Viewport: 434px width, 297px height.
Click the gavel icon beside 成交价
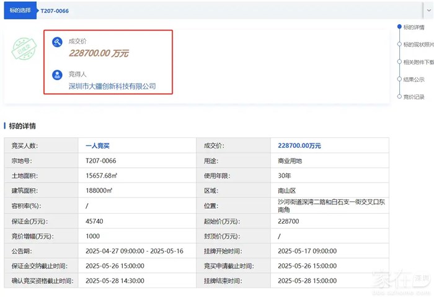pyautogui.click(x=57, y=42)
